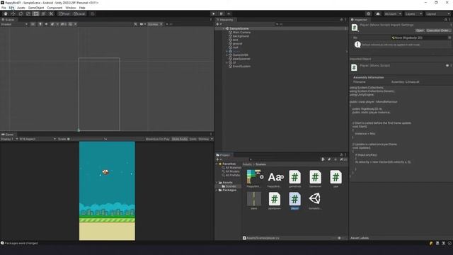Open the GameObject menu
Viewport: 453px width, 255px height.
[36, 8]
